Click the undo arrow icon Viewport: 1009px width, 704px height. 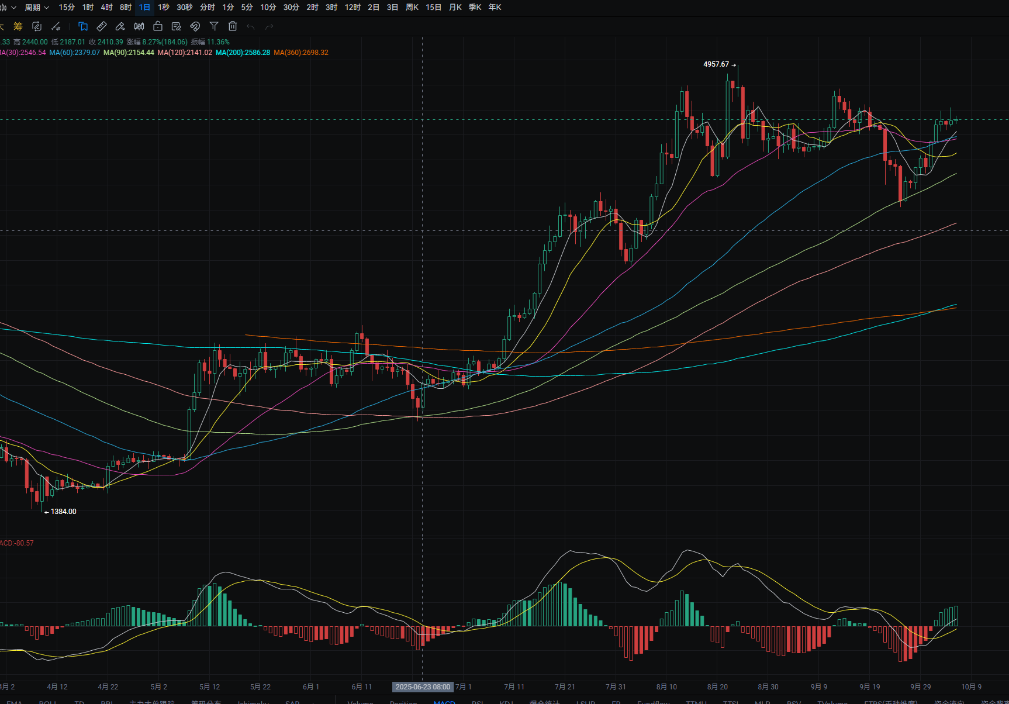251,26
